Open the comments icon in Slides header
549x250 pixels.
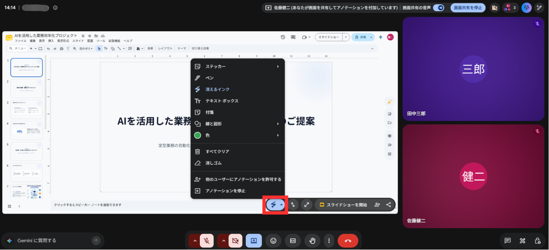(293, 37)
